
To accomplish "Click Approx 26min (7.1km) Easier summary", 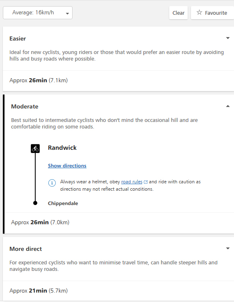I will [39, 80].
